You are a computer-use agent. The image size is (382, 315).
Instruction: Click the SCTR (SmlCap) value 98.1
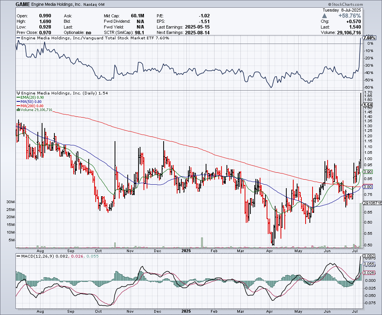(139, 33)
